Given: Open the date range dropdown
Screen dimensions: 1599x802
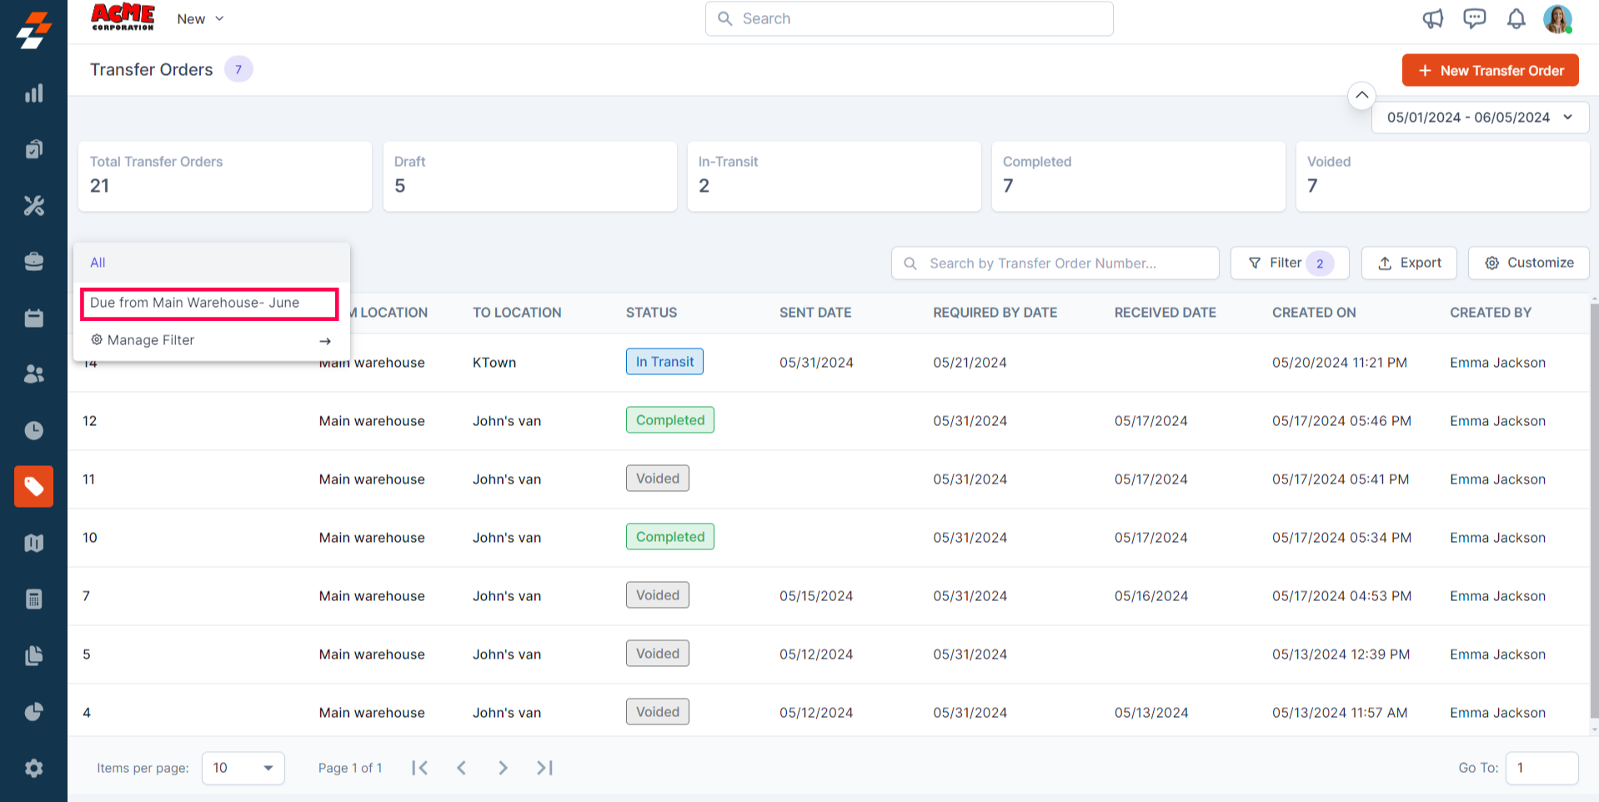Looking at the screenshot, I should [1480, 118].
